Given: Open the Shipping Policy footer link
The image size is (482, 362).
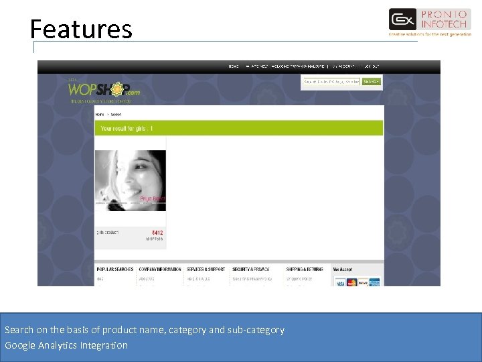Looking at the screenshot, I should [299, 279].
